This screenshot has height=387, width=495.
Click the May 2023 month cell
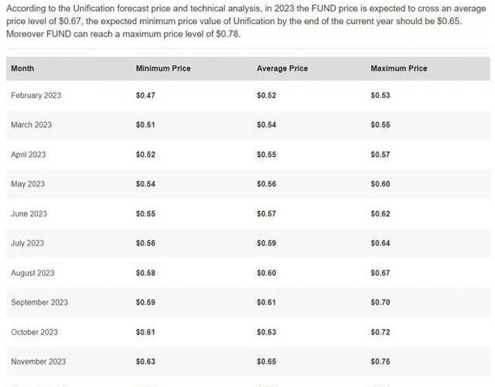coord(28,184)
